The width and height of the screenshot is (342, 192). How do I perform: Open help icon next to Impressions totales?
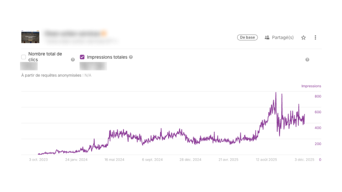pyautogui.click(x=131, y=57)
